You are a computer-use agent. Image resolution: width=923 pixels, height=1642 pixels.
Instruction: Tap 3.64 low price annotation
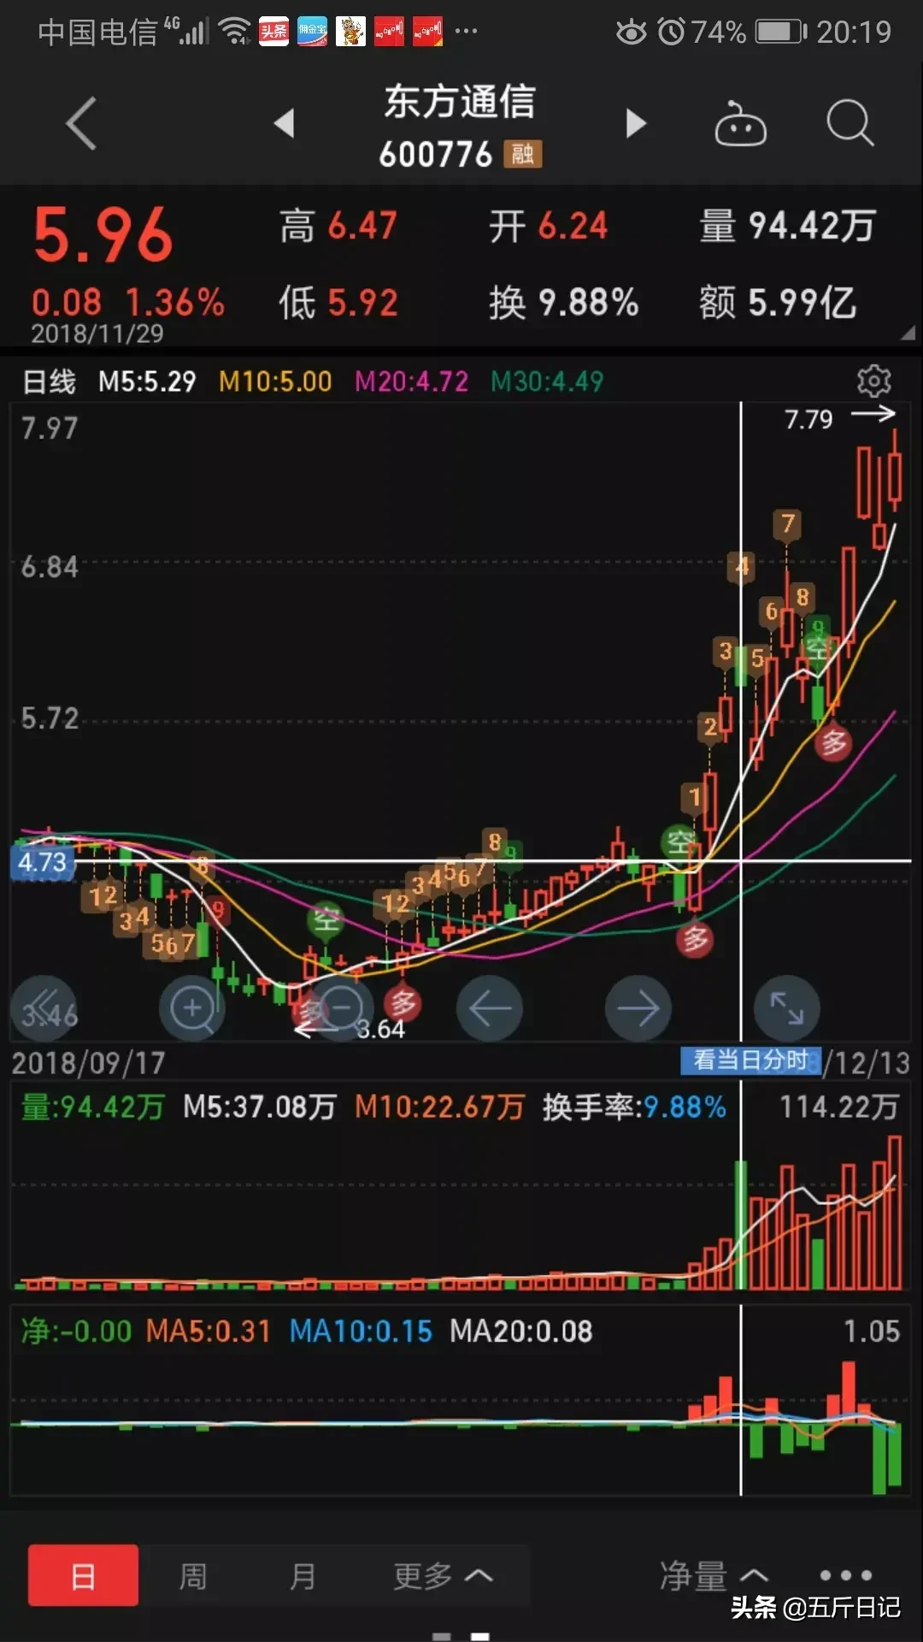(x=381, y=1029)
